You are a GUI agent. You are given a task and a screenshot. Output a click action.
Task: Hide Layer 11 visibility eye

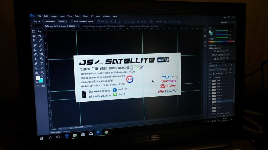(210, 87)
